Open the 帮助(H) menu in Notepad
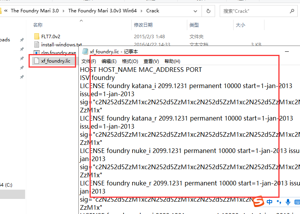This screenshot has height=214, width=300. point(172,61)
